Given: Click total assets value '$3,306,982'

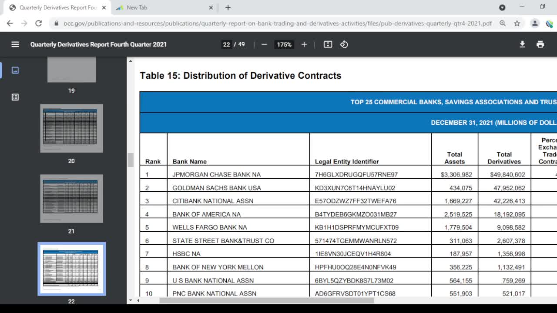Looking at the screenshot, I should tap(456, 175).
